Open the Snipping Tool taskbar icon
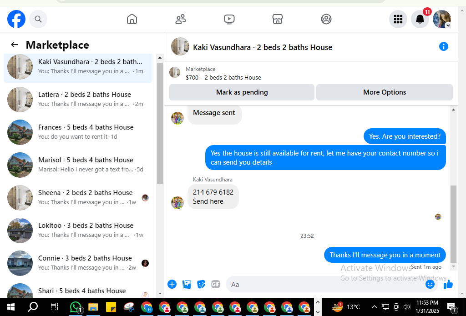 click(x=129, y=307)
